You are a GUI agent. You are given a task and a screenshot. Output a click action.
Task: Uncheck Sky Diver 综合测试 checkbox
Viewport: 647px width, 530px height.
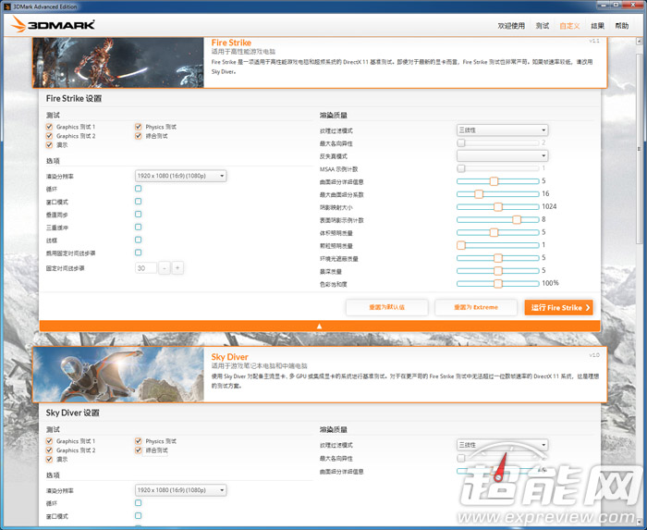pyautogui.click(x=139, y=450)
